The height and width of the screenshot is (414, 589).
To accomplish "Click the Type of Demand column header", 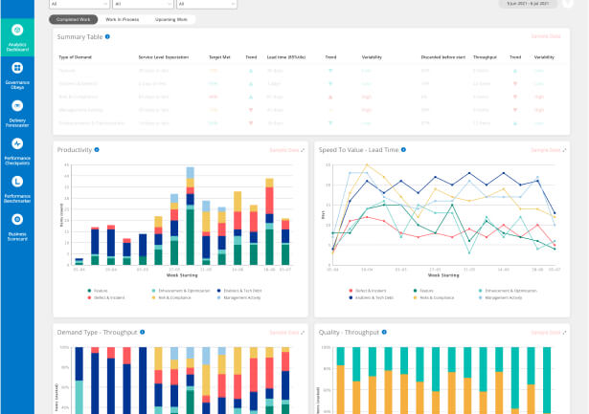I will pos(75,57).
